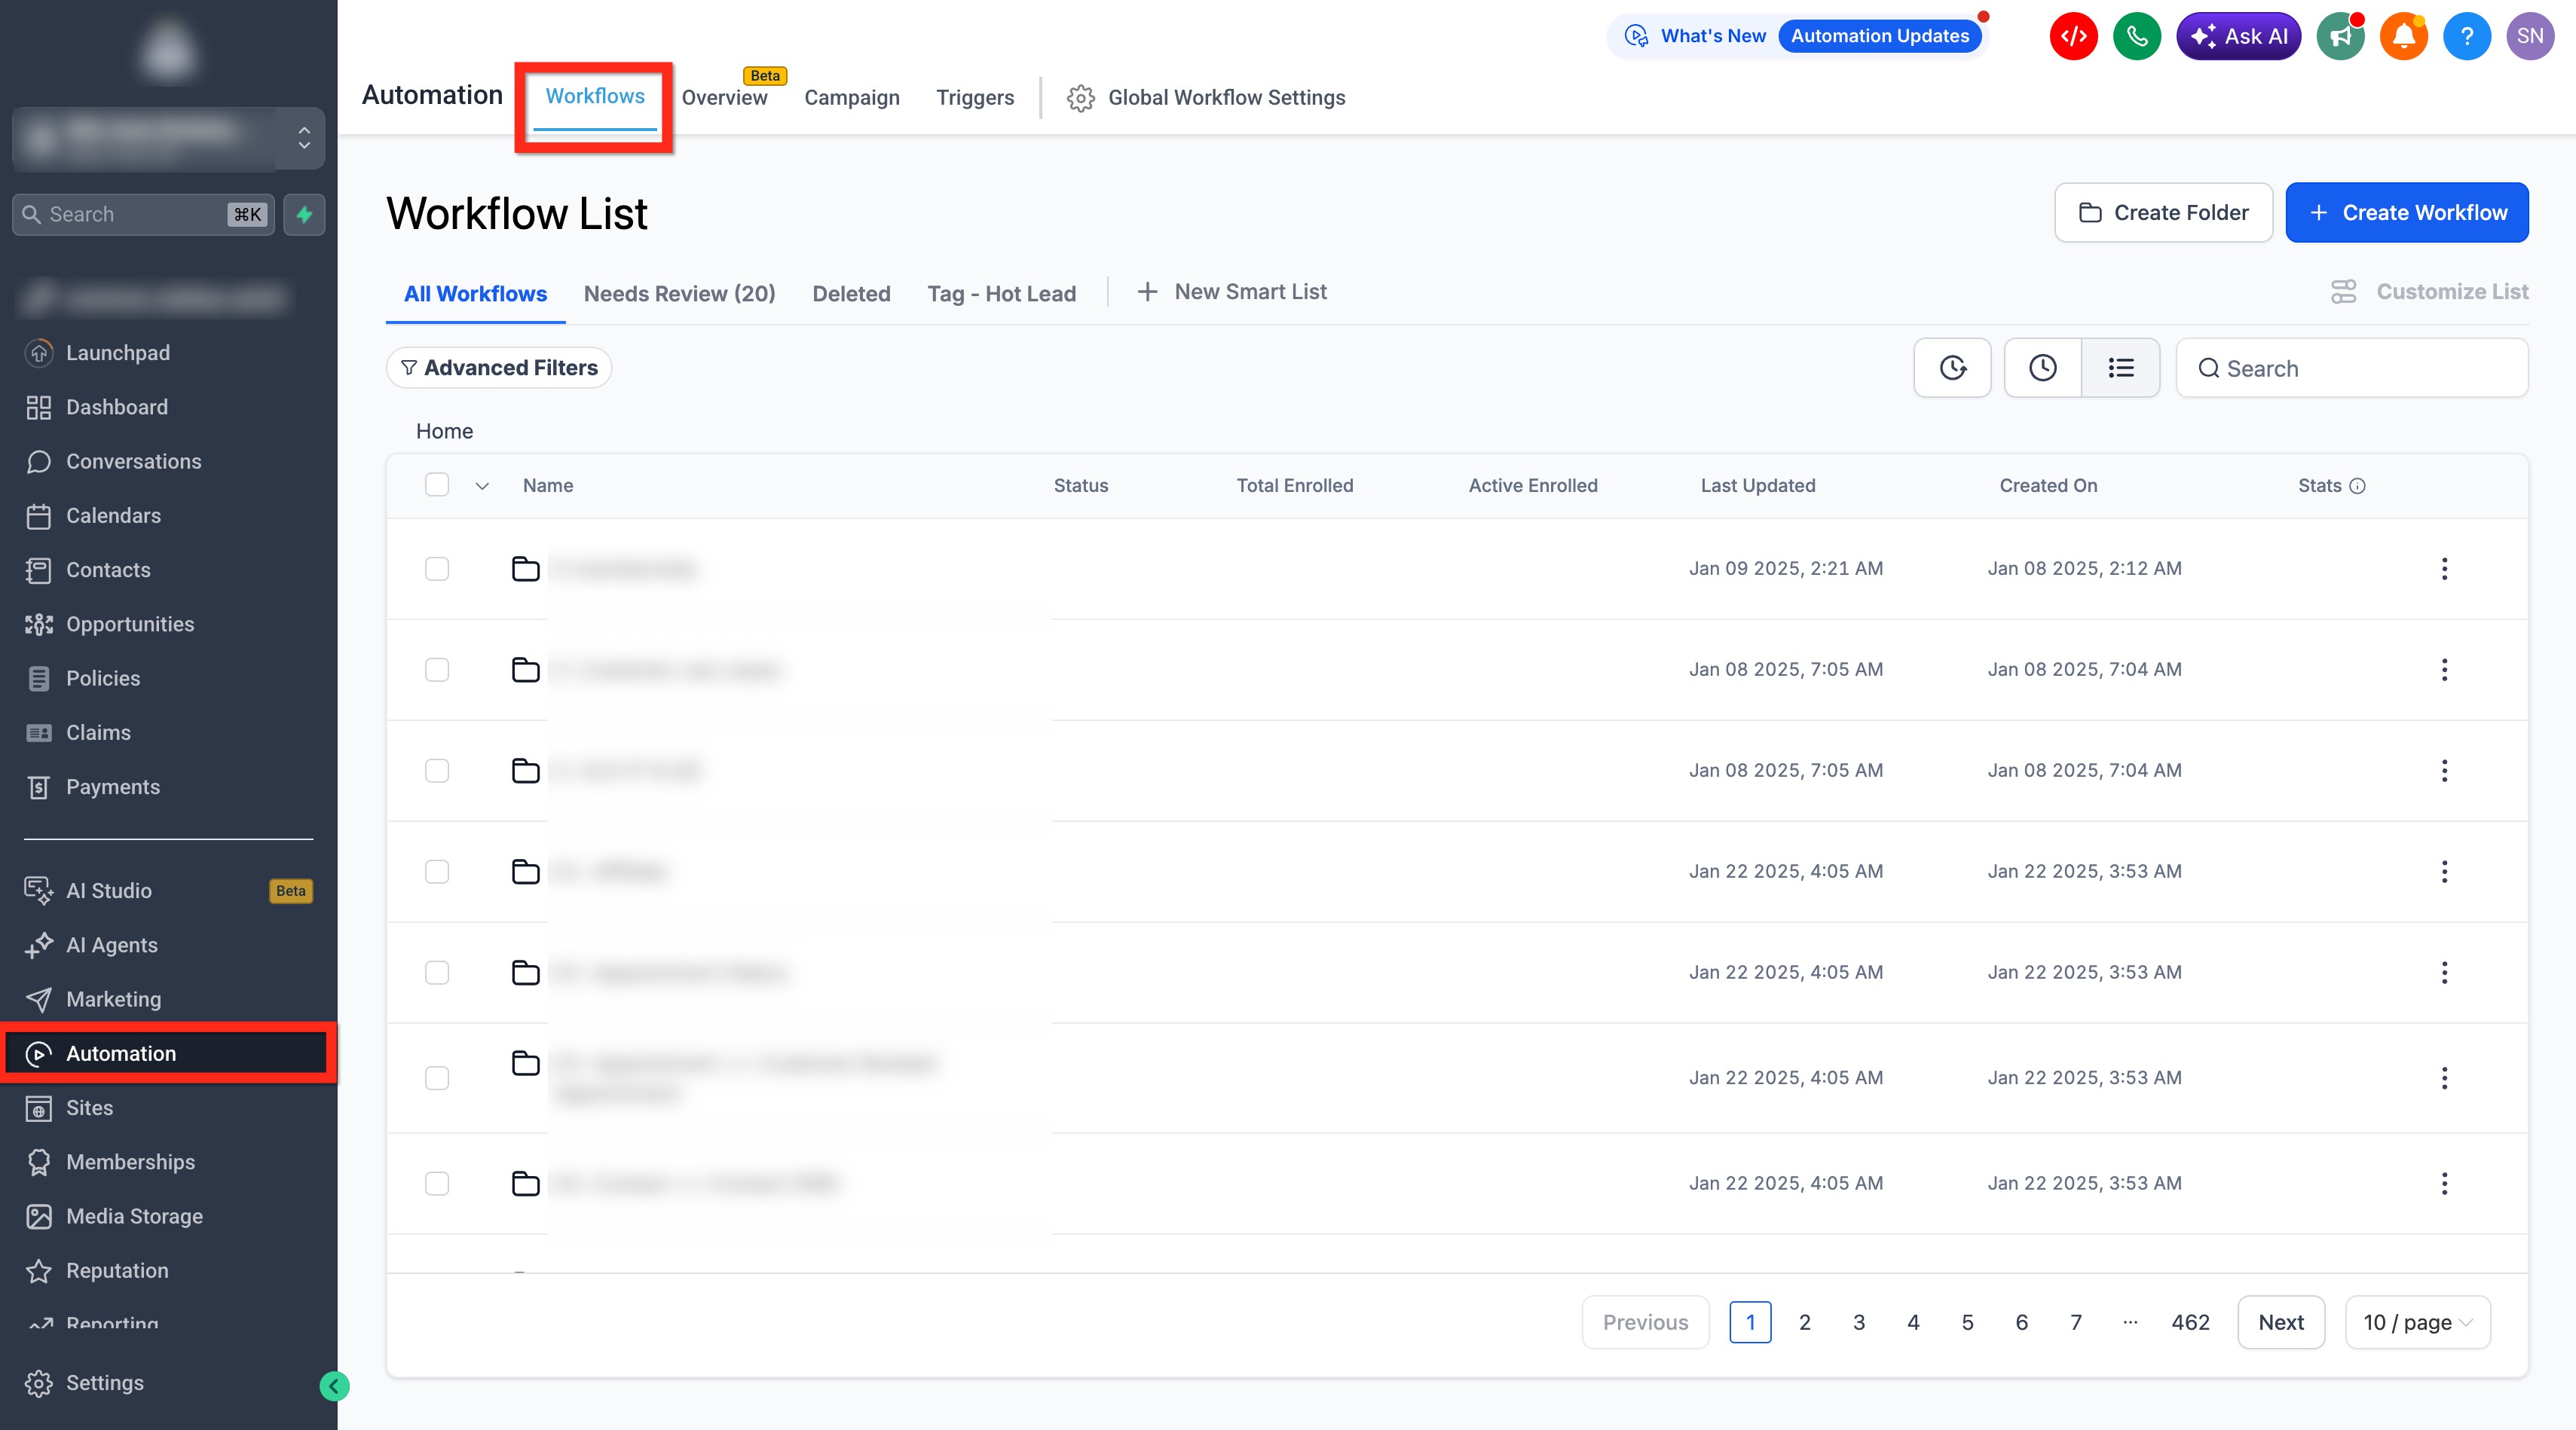Switch to list view icon
This screenshot has width=2576, height=1430.
(x=2120, y=368)
